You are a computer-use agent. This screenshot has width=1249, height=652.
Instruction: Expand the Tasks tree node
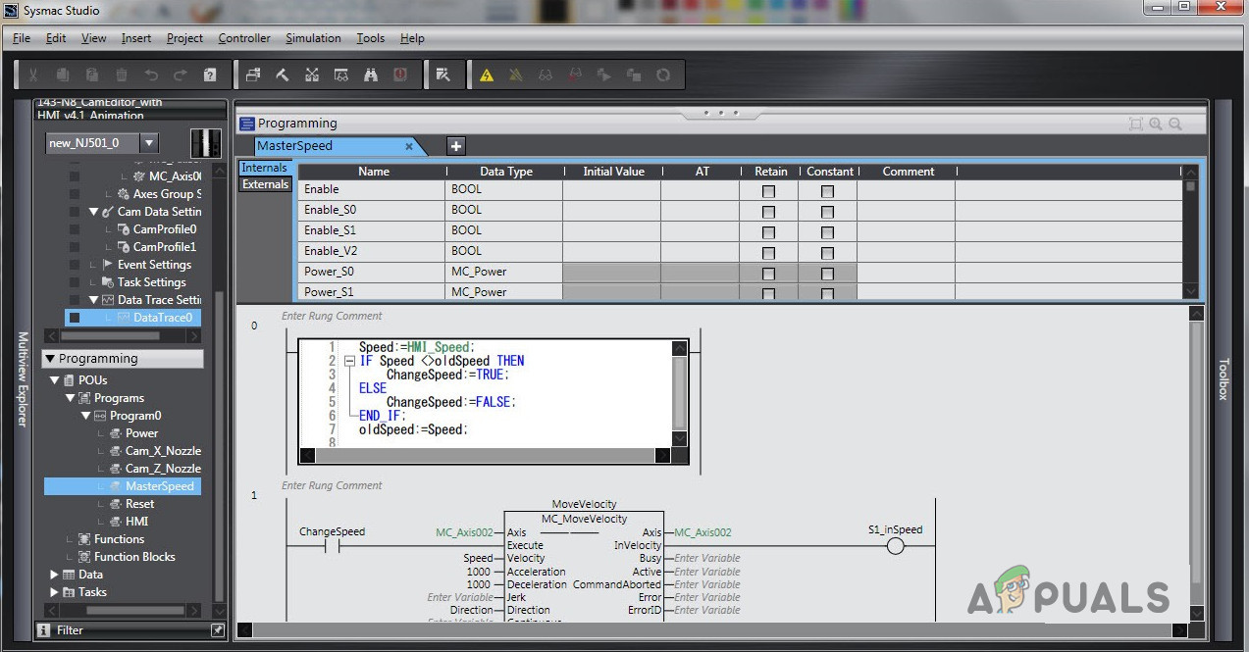click(x=55, y=592)
